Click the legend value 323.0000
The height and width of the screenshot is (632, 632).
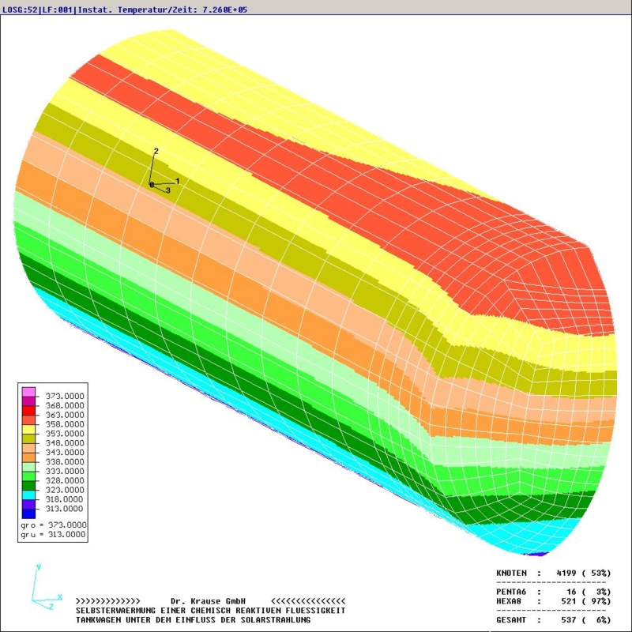65,490
